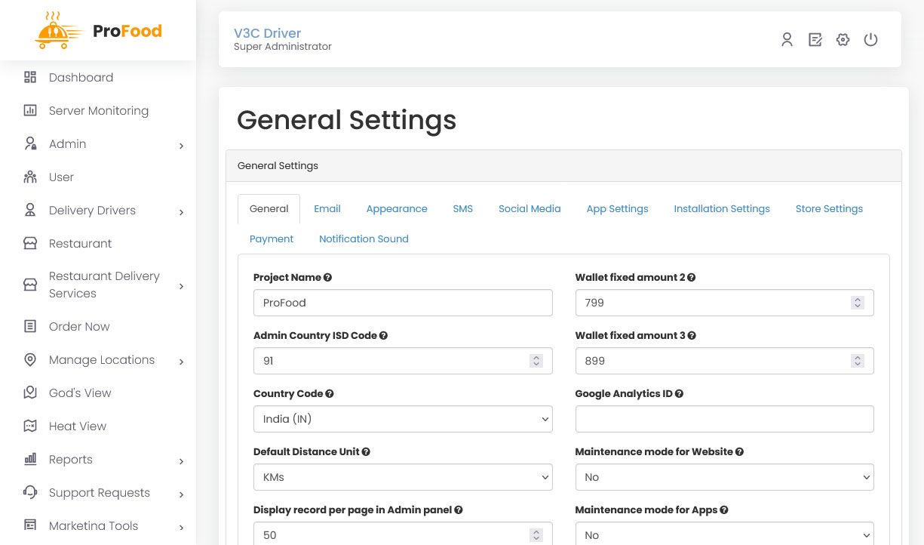924x545 pixels.
Task: Click the user profile icon in header
Action: 787,40
